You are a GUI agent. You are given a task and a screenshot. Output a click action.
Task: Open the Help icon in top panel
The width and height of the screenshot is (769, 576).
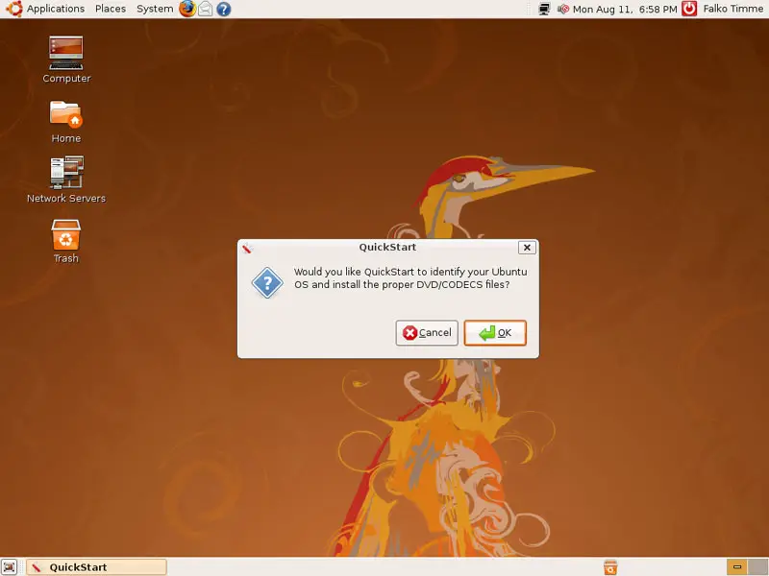click(224, 9)
